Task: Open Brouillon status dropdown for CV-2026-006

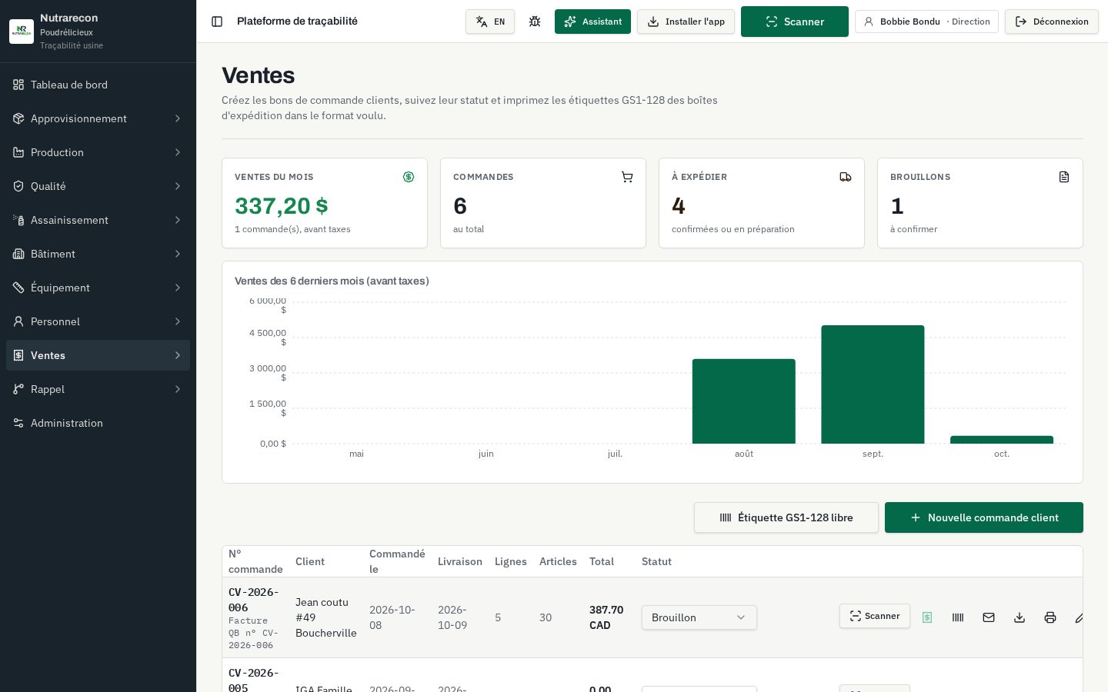Action: pyautogui.click(x=699, y=617)
